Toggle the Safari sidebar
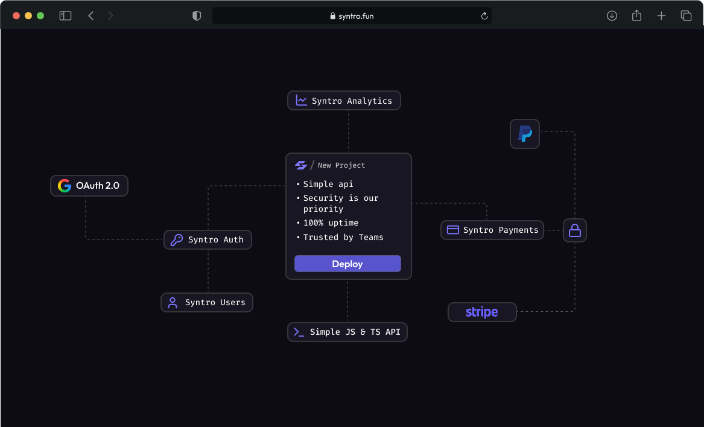704x427 pixels. [65, 16]
